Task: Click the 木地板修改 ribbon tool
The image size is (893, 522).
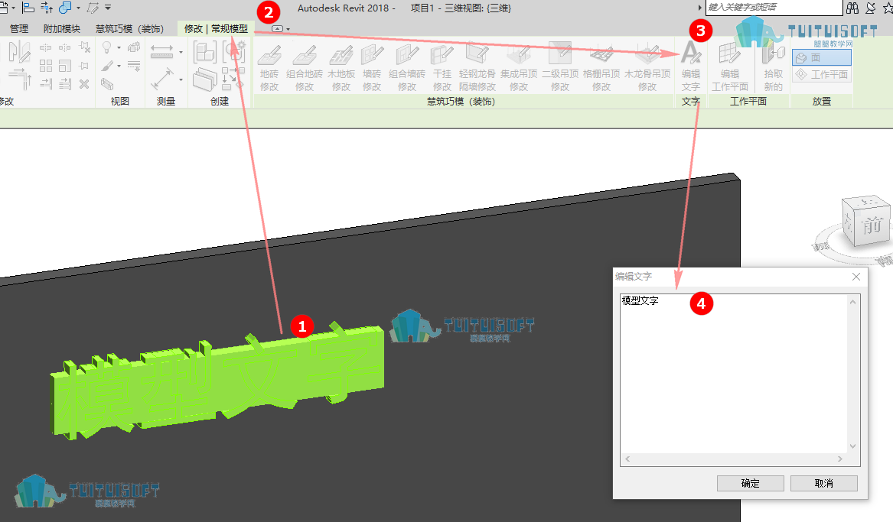Action: point(341,66)
